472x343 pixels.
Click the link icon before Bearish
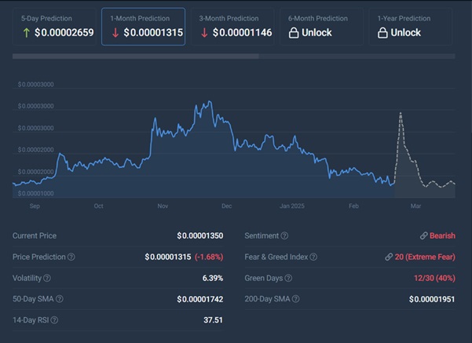(x=423, y=235)
